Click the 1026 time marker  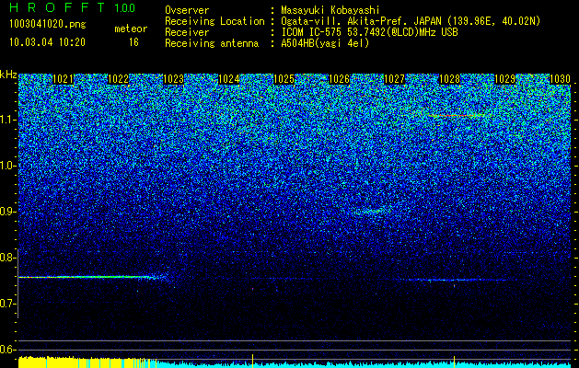[x=340, y=79]
